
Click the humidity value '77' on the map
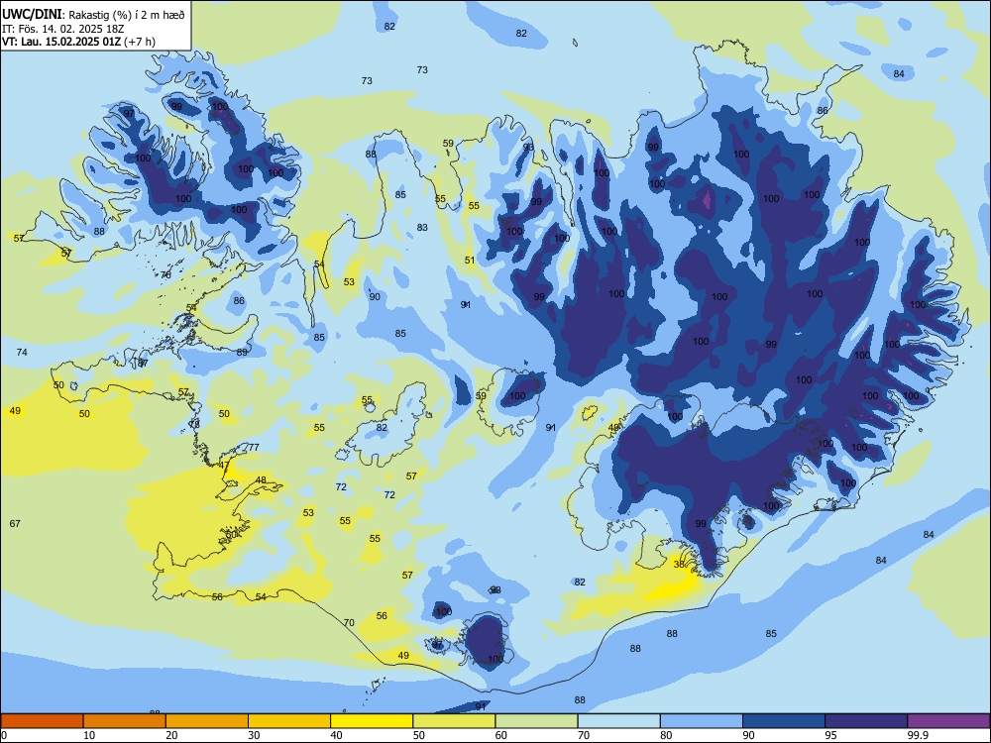254,448
